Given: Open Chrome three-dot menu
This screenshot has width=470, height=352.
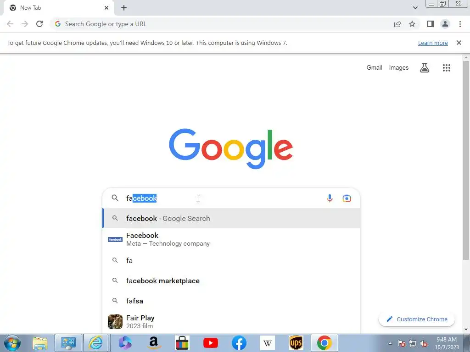Looking at the screenshot, I should coord(460,24).
